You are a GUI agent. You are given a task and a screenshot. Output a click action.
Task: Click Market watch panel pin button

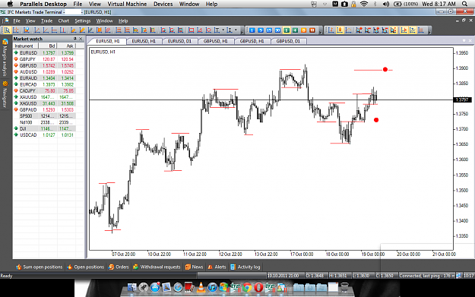click(x=74, y=39)
